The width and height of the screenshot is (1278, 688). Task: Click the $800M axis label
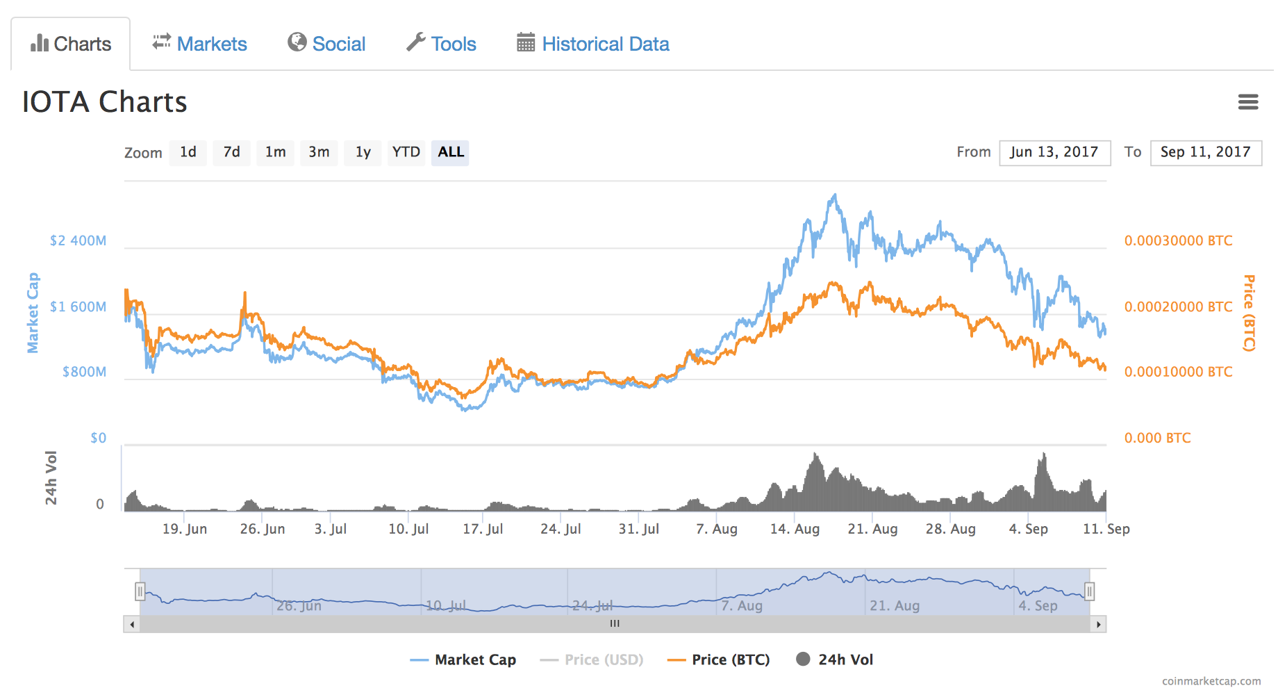(84, 372)
